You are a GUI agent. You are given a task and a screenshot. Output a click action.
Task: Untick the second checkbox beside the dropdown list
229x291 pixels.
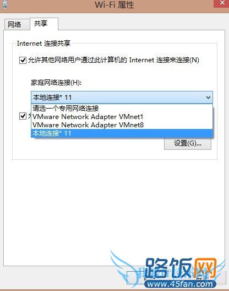click(23, 116)
